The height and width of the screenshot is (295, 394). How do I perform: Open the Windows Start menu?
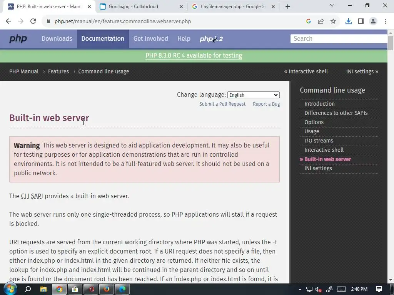coord(10,289)
